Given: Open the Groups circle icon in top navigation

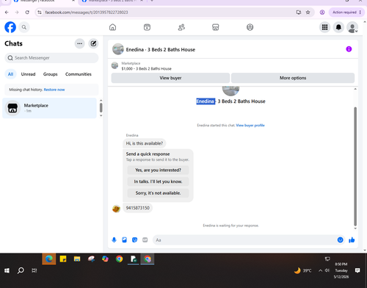Looking at the screenshot, I should (250, 27).
